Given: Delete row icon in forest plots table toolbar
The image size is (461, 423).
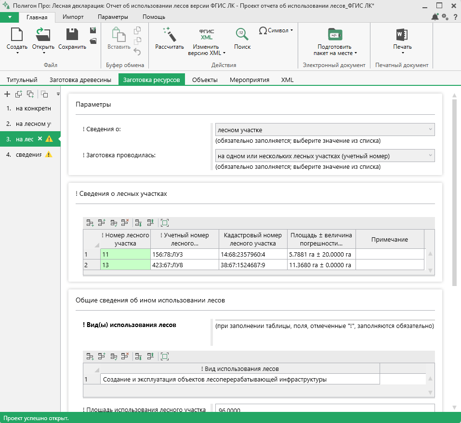Looking at the screenshot, I should pyautogui.click(x=125, y=223).
